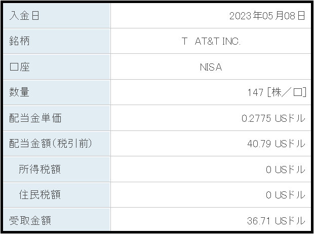Select the quantity value 147 株/口

[277, 92]
